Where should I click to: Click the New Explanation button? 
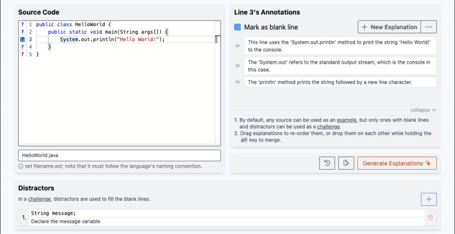pos(389,27)
